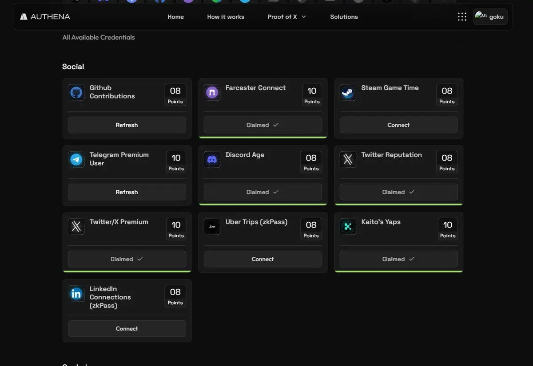Click the Uber Trips icon
The height and width of the screenshot is (366, 533).
tap(212, 226)
